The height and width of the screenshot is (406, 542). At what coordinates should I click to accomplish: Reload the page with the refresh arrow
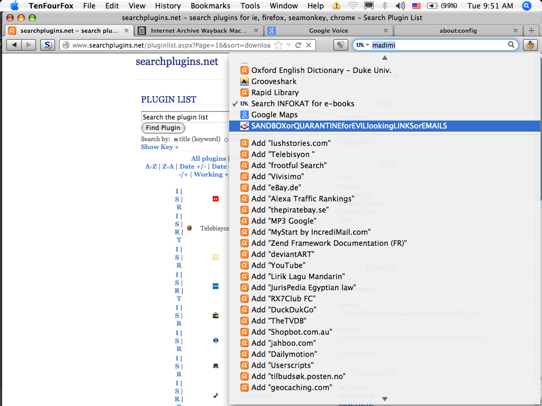(x=299, y=45)
